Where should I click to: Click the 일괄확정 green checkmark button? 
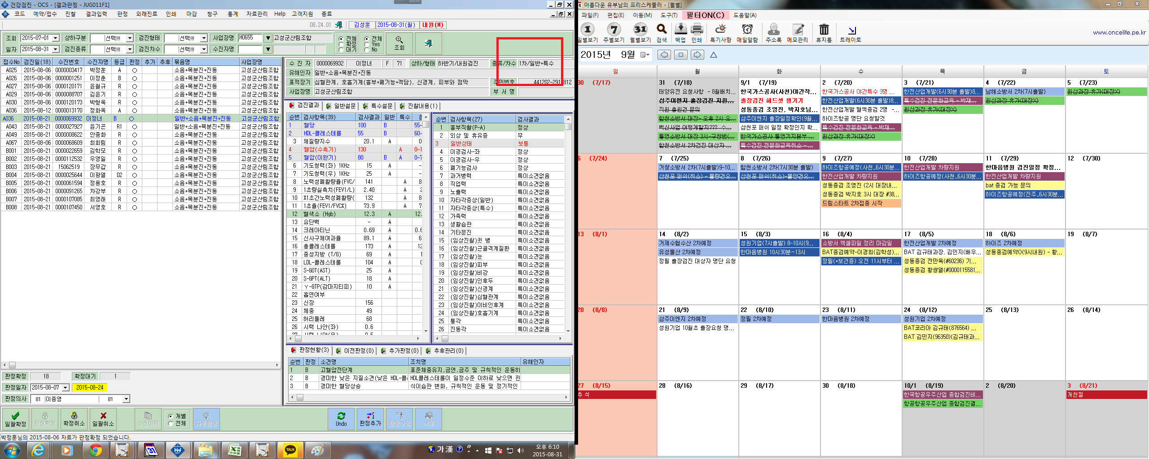coord(15,419)
